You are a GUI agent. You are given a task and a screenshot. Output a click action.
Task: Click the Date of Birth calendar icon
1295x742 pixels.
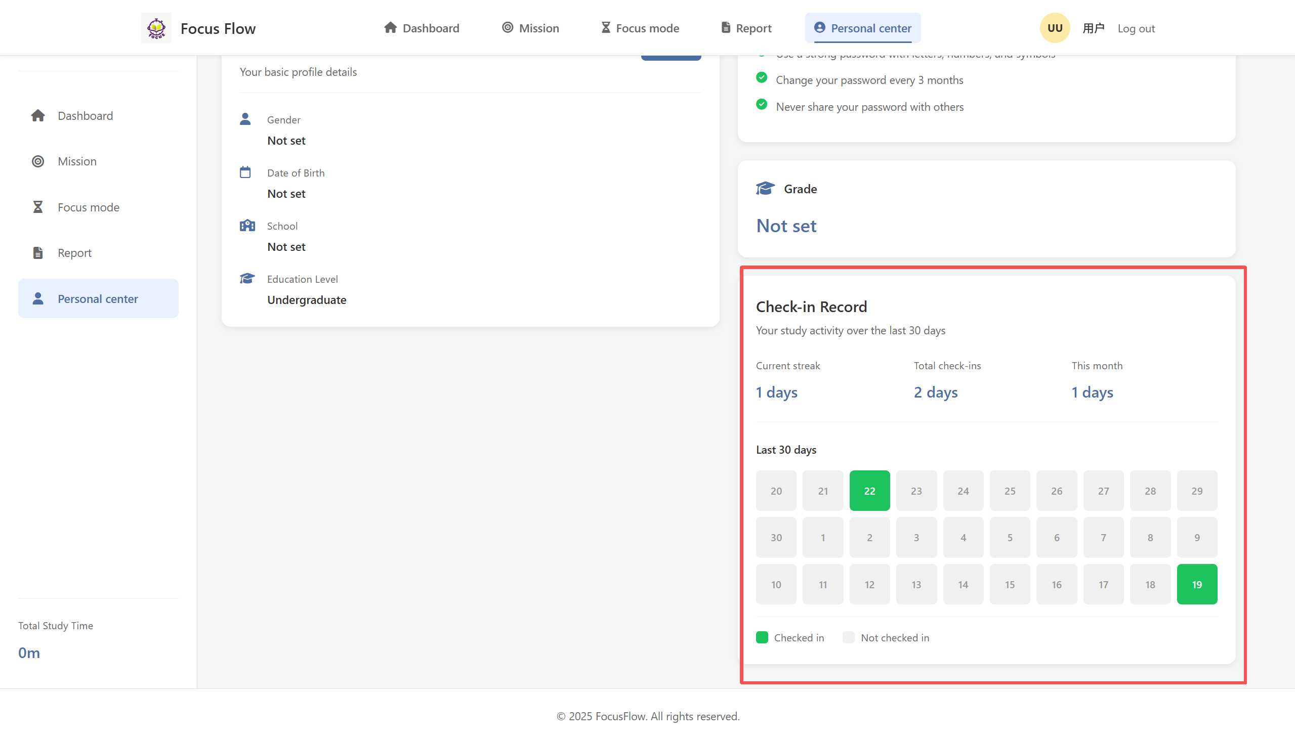(x=245, y=172)
